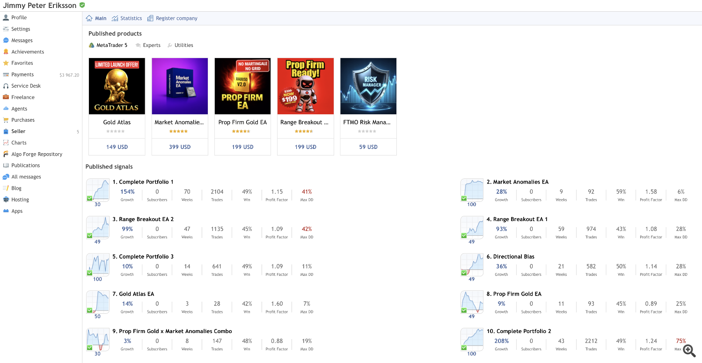Image resolution: width=702 pixels, height=363 pixels.
Task: Open the FTMO Risk Manager product image
Action: pyautogui.click(x=368, y=86)
